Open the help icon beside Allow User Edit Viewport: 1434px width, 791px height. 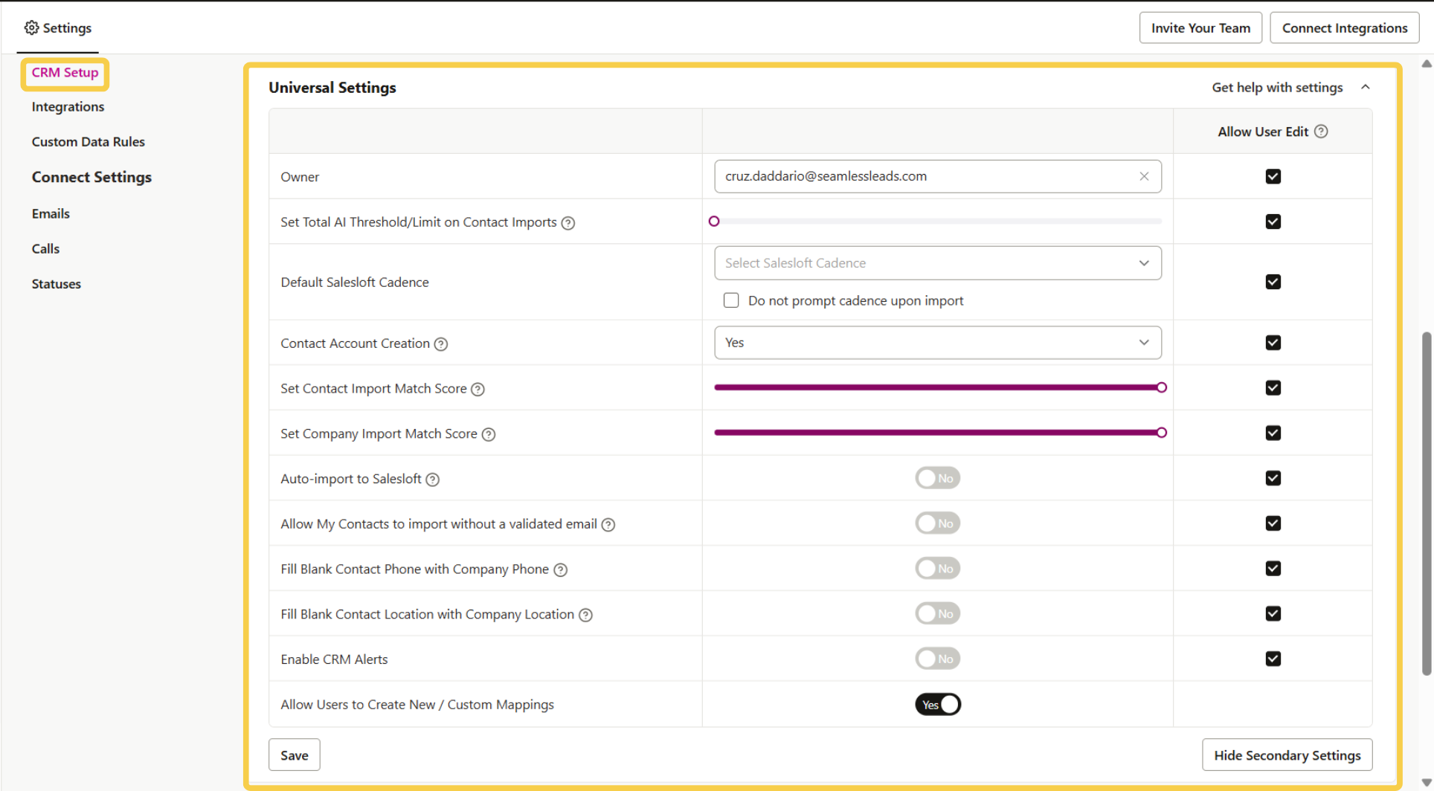coord(1321,131)
